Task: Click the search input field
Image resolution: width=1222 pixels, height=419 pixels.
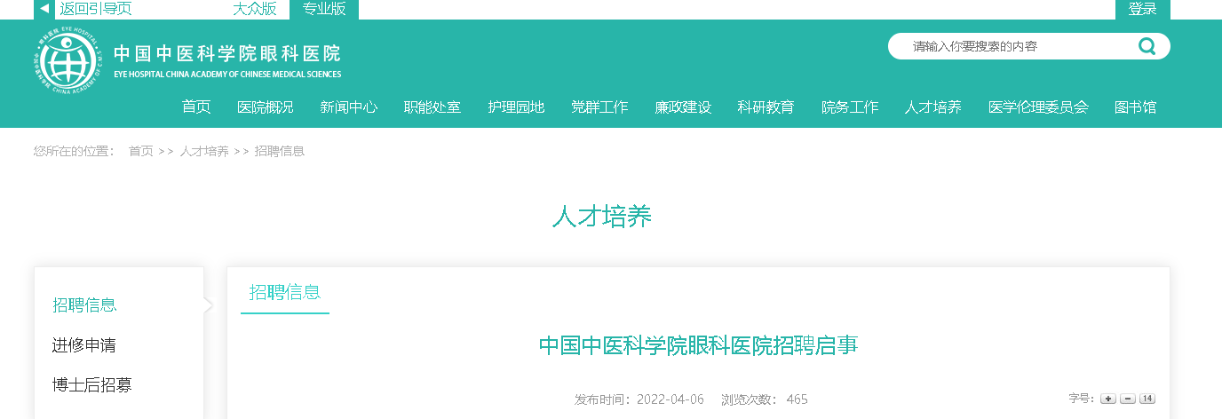Action: point(1012,46)
